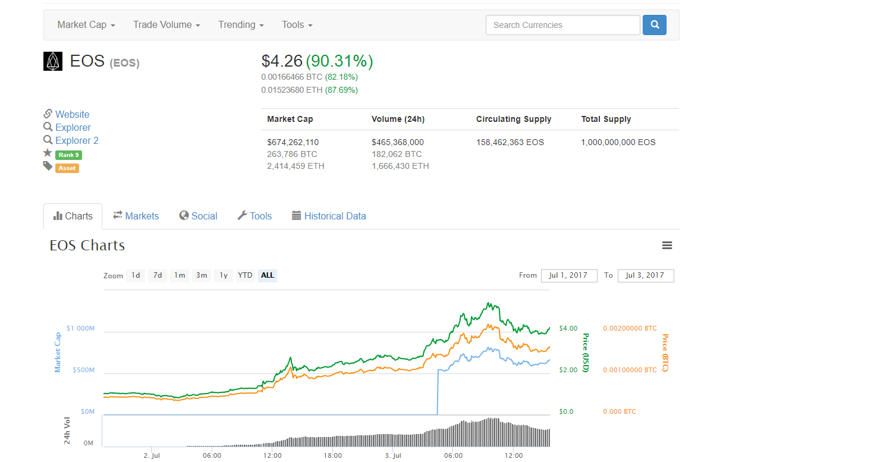Click the 1,000,000,000 EOS total supply
This screenshot has width=877, height=462.
click(x=618, y=142)
